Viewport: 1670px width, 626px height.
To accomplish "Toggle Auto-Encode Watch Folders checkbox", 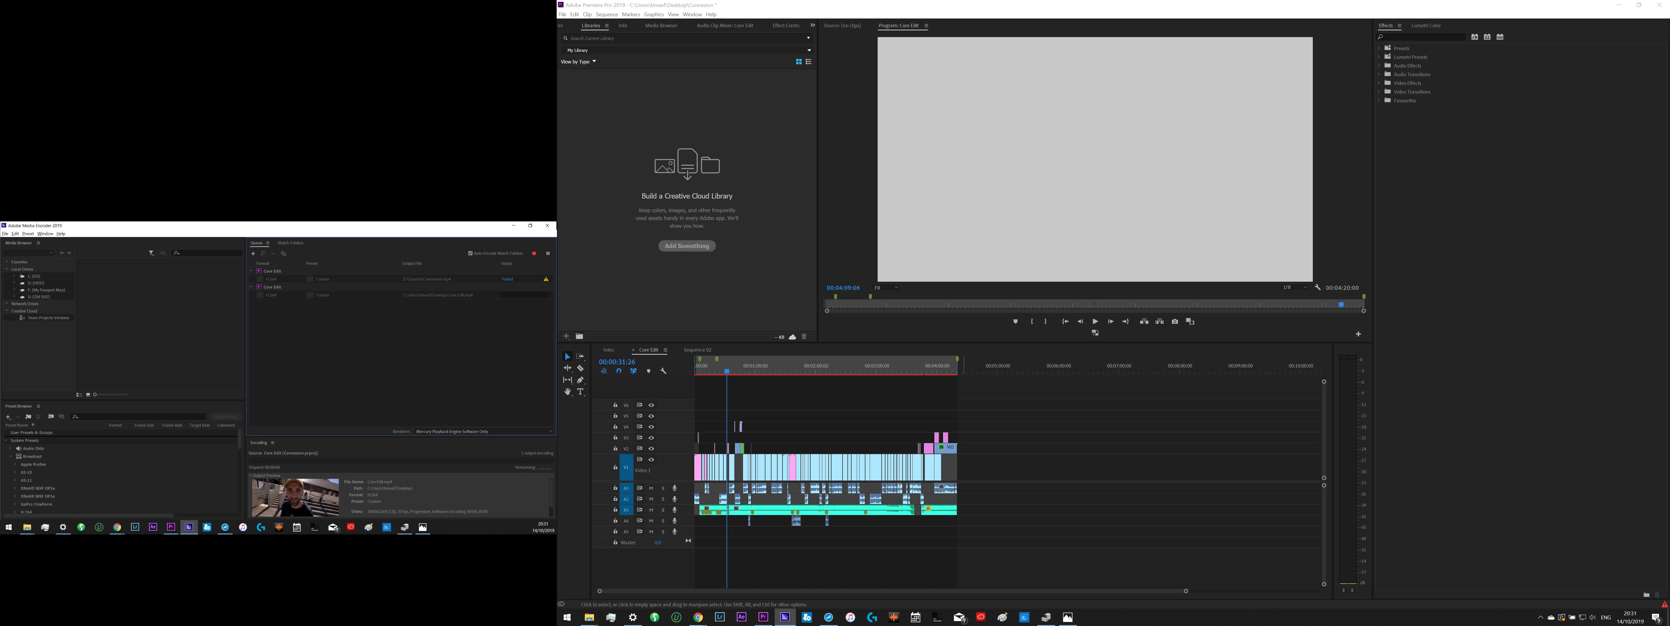I will (x=470, y=253).
